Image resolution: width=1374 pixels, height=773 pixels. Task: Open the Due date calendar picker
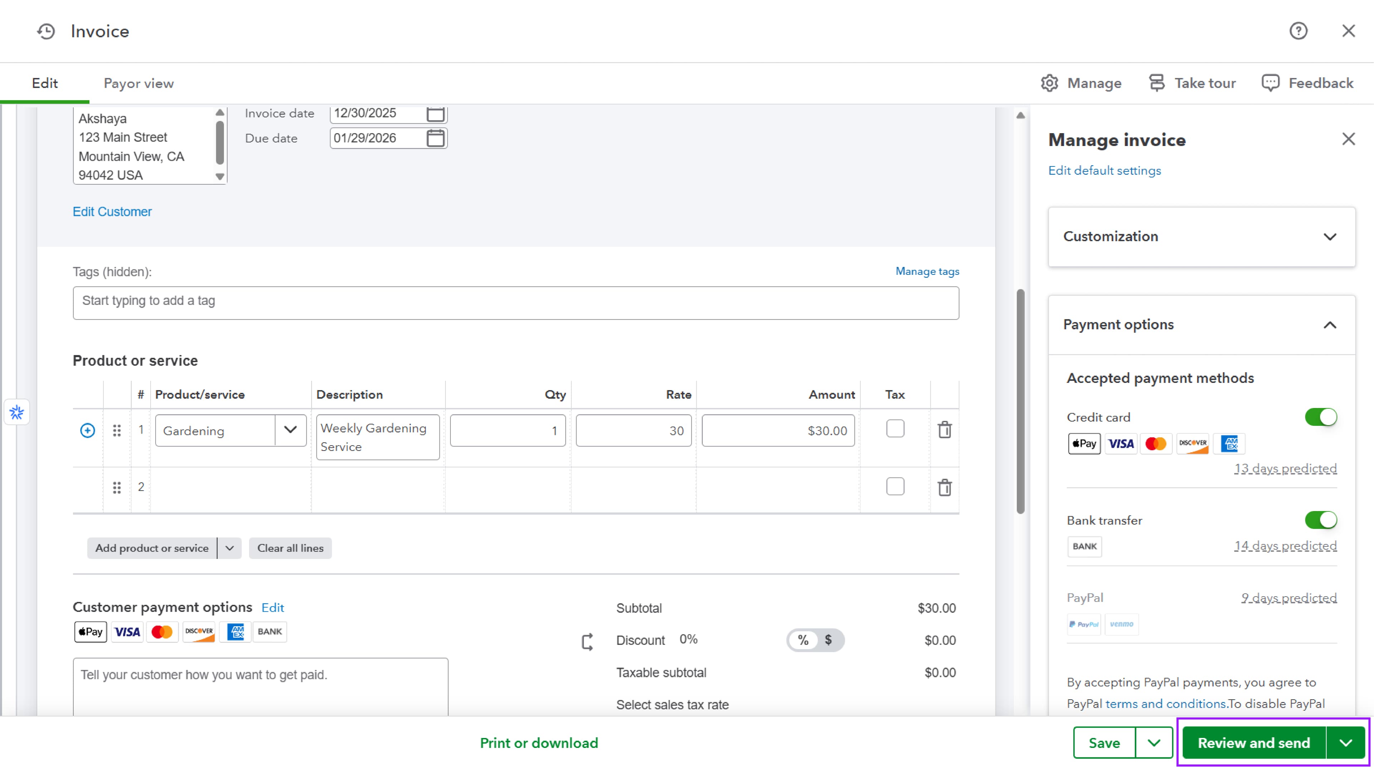435,138
